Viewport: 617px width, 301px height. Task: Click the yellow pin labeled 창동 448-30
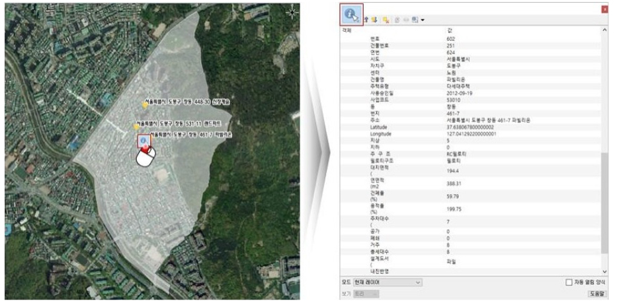145,104
